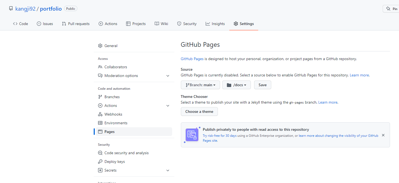Open the kangji92 owner link

tap(25, 9)
